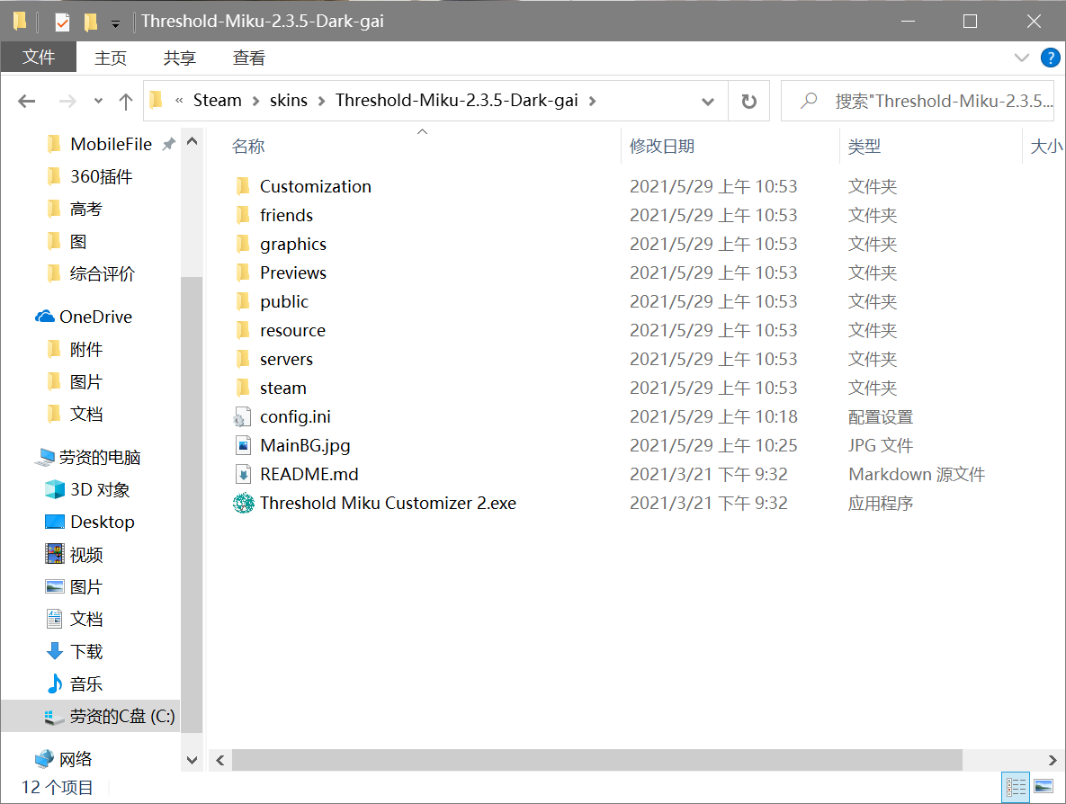Expand breadcrumb chevron after skins
The width and height of the screenshot is (1066, 804).
pyautogui.click(x=321, y=102)
